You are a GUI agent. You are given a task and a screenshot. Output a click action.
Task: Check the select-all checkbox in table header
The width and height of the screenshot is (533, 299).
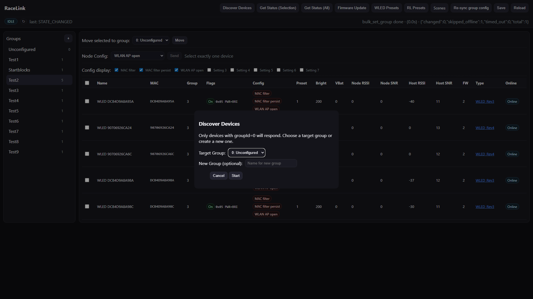point(87,83)
